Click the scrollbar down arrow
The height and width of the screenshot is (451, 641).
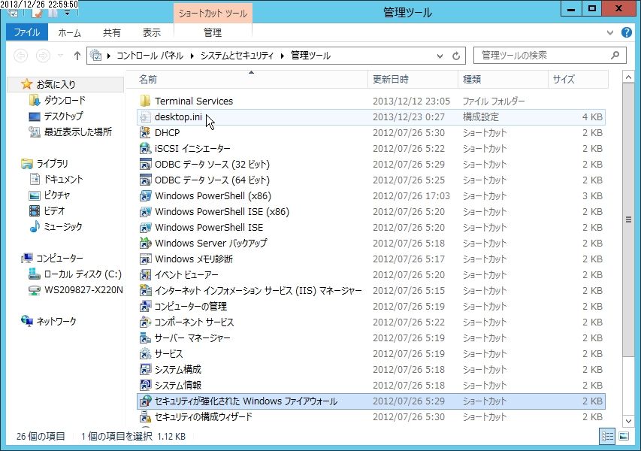[628, 421]
